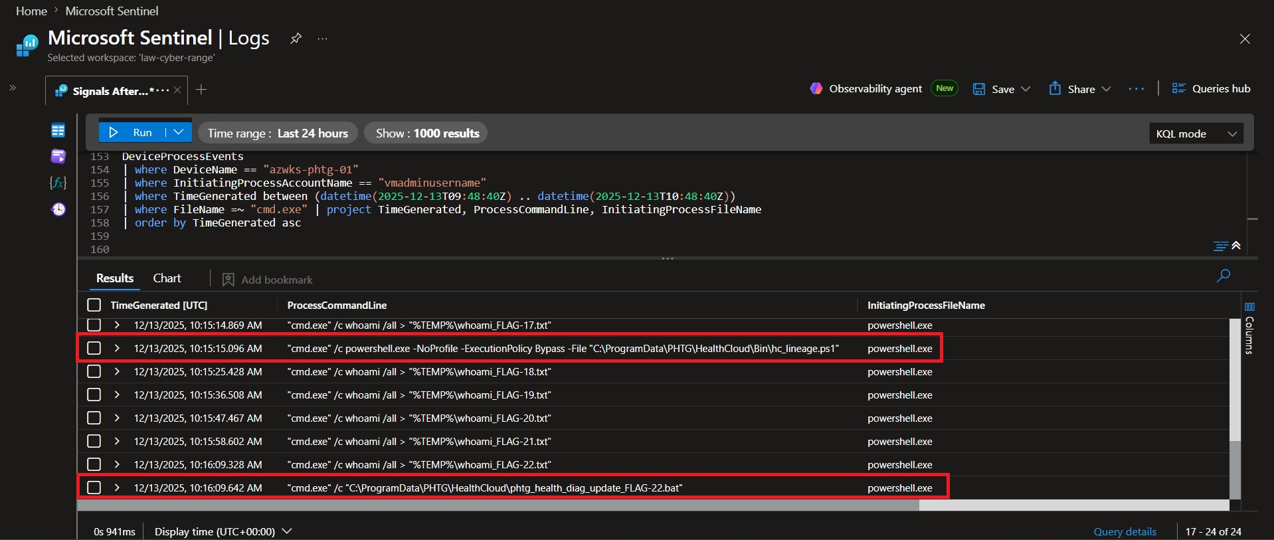Screen dimensions: 1274x540
Task: Expand the whoami_FLAG-17 result row
Action: (x=117, y=325)
